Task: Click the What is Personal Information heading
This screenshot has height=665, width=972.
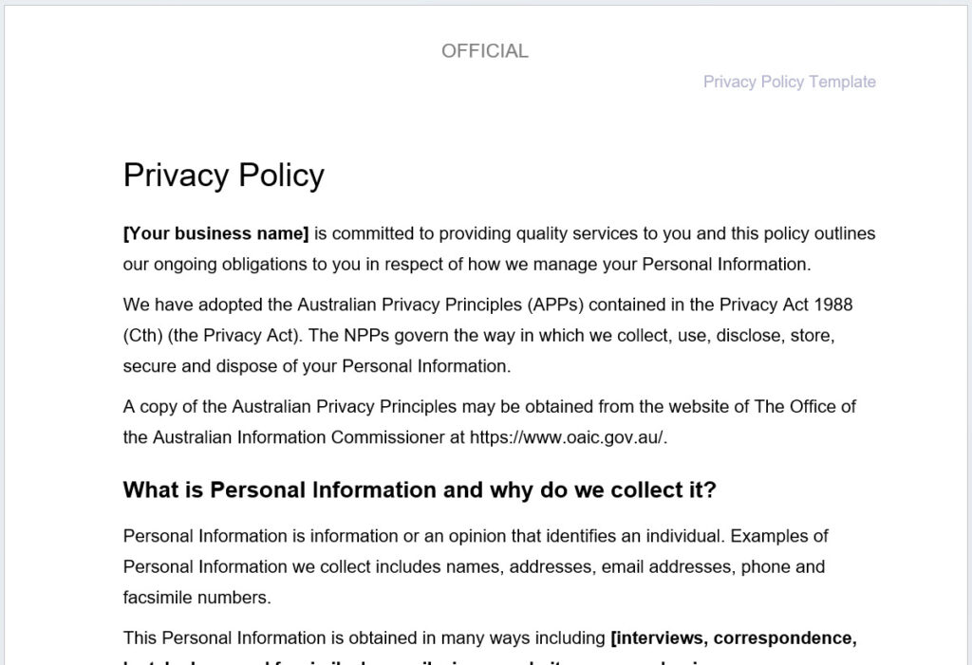Action: (x=420, y=490)
